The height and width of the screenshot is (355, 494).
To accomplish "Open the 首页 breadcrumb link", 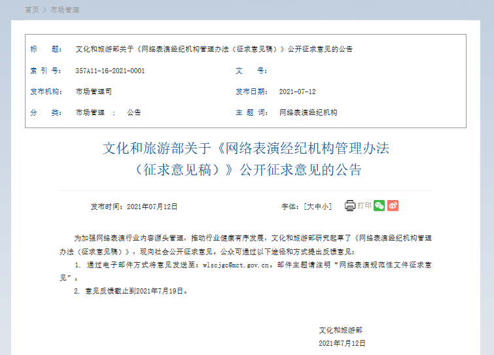I will click(32, 10).
